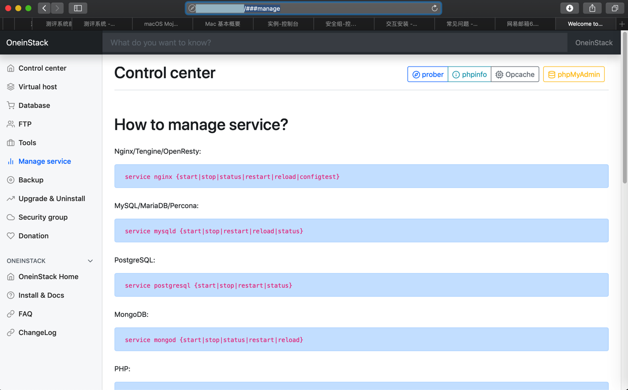Viewport: 628px width, 390px height.
Task: Click the Security group cloud icon
Action: (x=11, y=217)
